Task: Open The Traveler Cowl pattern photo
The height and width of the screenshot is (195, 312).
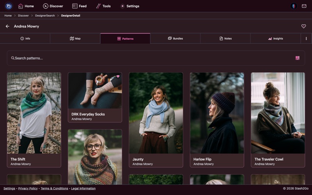Action: pos(278,113)
